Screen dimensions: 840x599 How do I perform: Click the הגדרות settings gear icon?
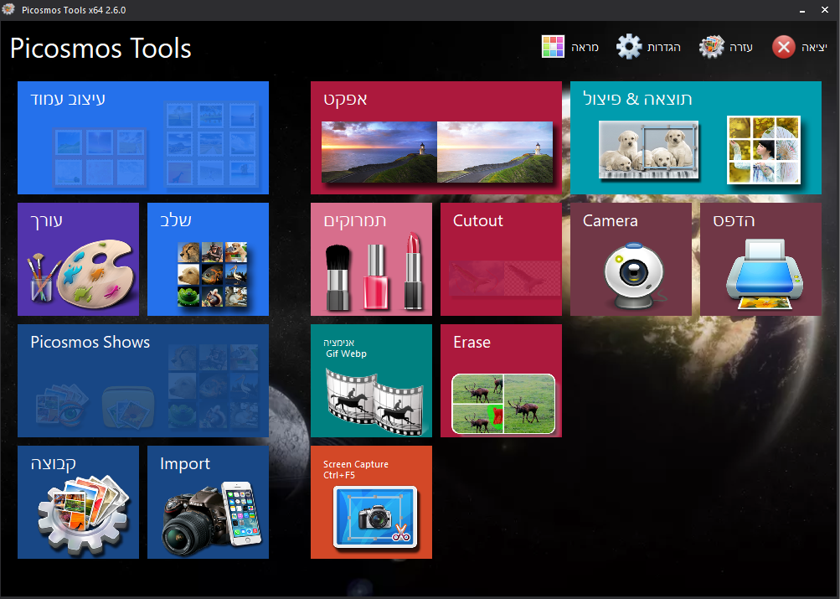(629, 47)
